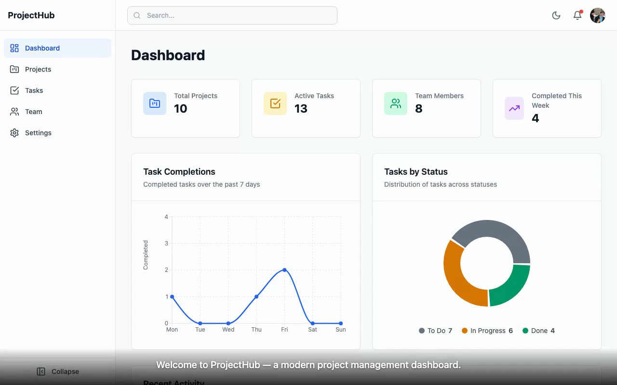Click the purple Completed This Week trend icon
617x385 pixels.
click(x=514, y=108)
